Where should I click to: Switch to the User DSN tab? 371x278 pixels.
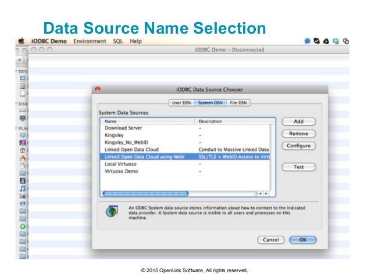[x=181, y=103]
